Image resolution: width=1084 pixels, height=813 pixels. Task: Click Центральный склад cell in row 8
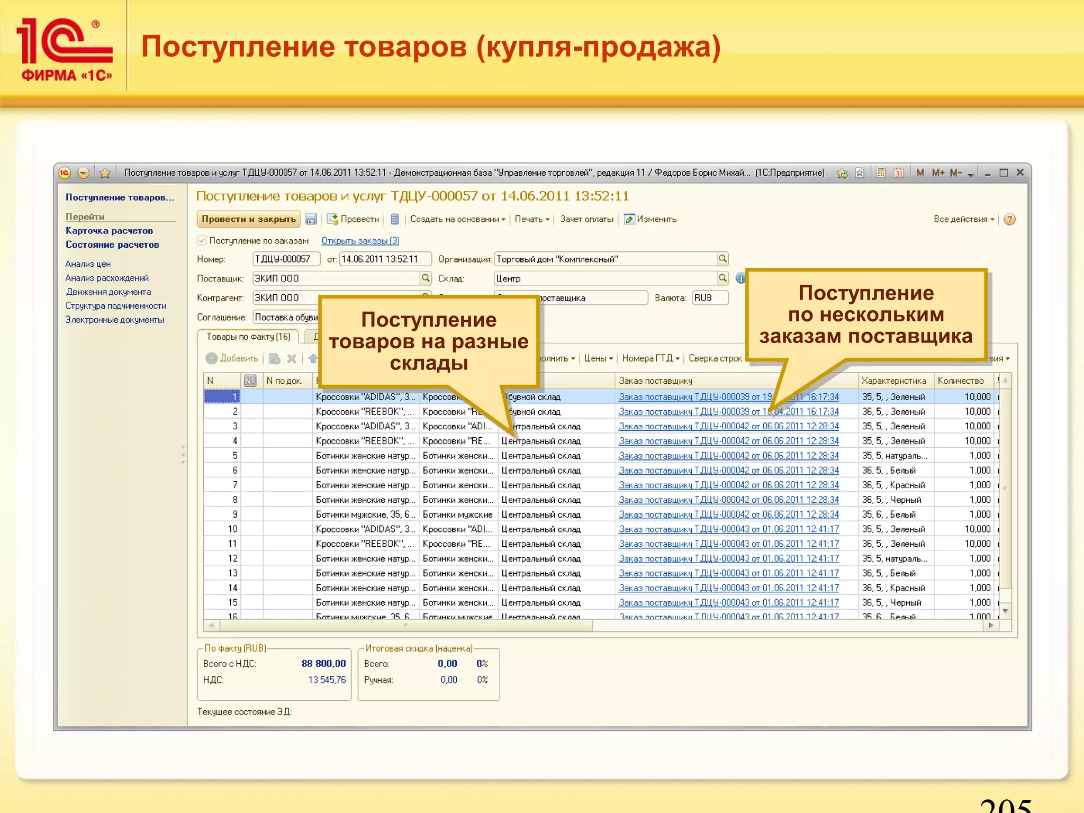point(557,499)
